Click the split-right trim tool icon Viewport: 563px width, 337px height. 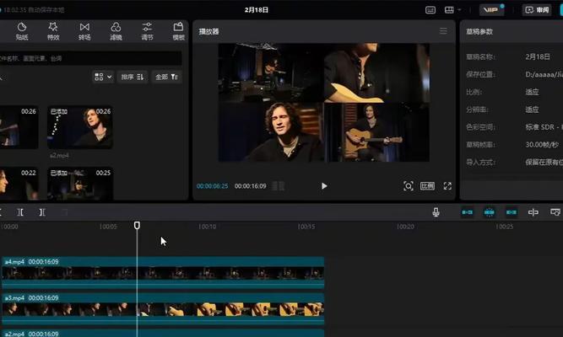point(42,212)
